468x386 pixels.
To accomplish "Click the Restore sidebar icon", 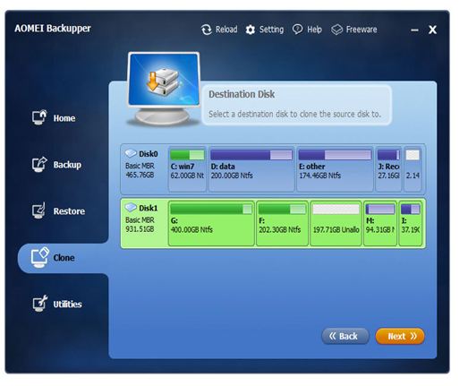I will [x=39, y=210].
